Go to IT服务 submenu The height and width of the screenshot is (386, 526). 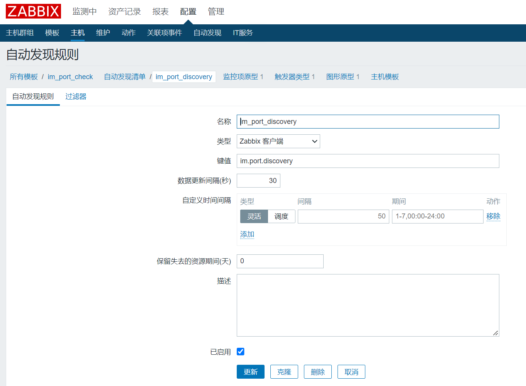243,33
